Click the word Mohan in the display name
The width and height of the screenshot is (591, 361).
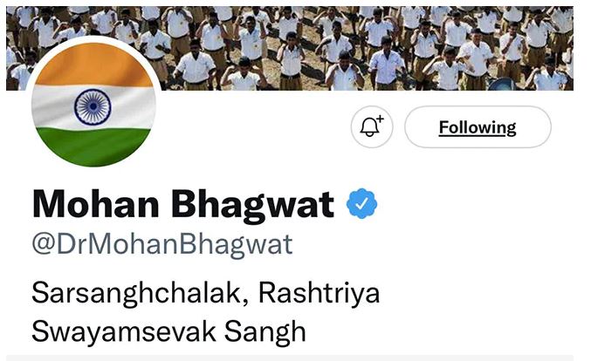pyautogui.click(x=96, y=204)
